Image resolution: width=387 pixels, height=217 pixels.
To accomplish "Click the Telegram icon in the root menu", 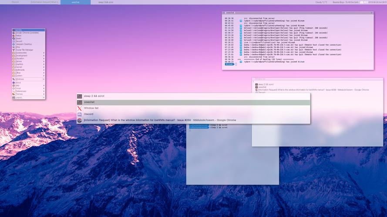I will tap(13, 44).
